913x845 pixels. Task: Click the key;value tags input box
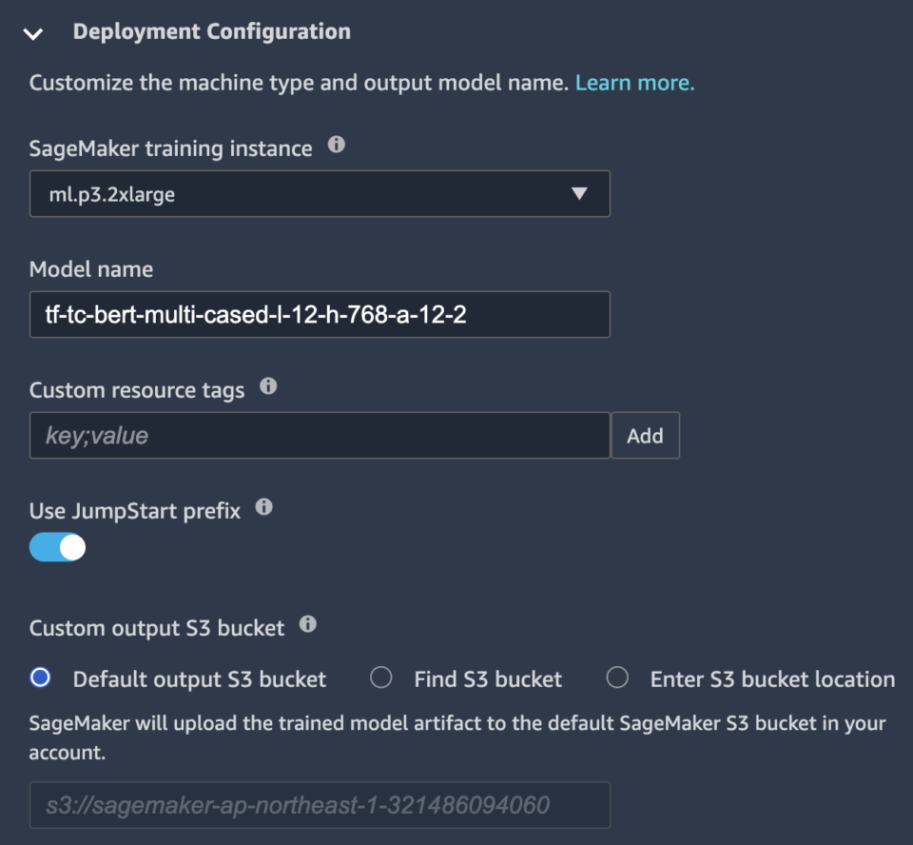320,435
